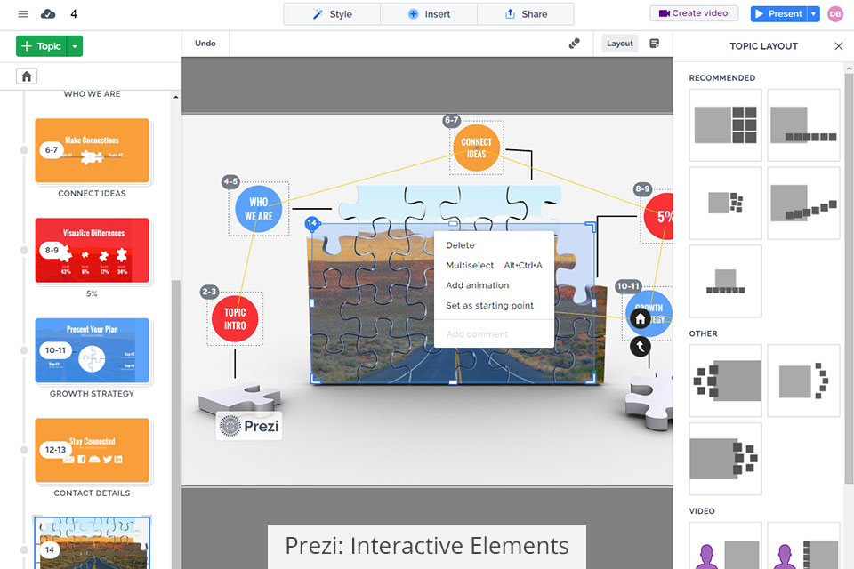Viewport: 854px width, 569px height.
Task: Click the 14 badge on selected frame
Action: (x=311, y=222)
